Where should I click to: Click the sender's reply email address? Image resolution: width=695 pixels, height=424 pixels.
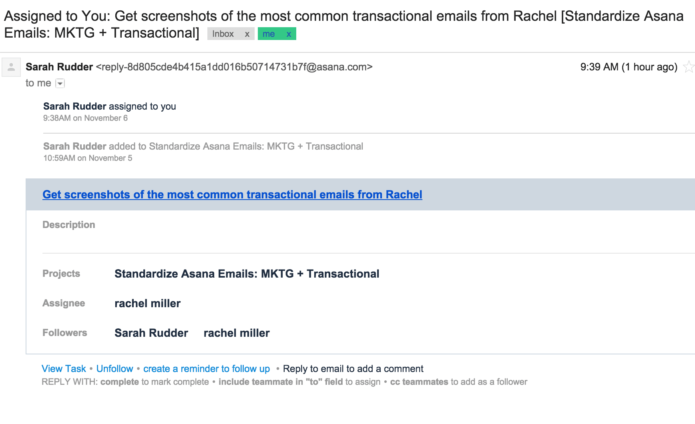coord(234,67)
